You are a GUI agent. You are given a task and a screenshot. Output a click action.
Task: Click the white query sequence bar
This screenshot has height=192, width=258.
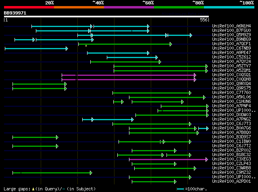coord(106,17)
